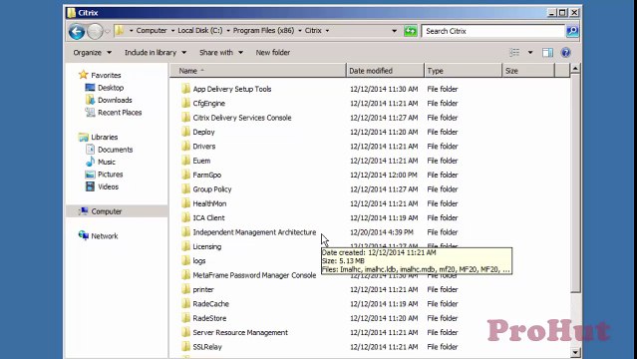Open the Organize menu
Image resolution: width=637 pixels, height=359 pixels.
coord(93,53)
